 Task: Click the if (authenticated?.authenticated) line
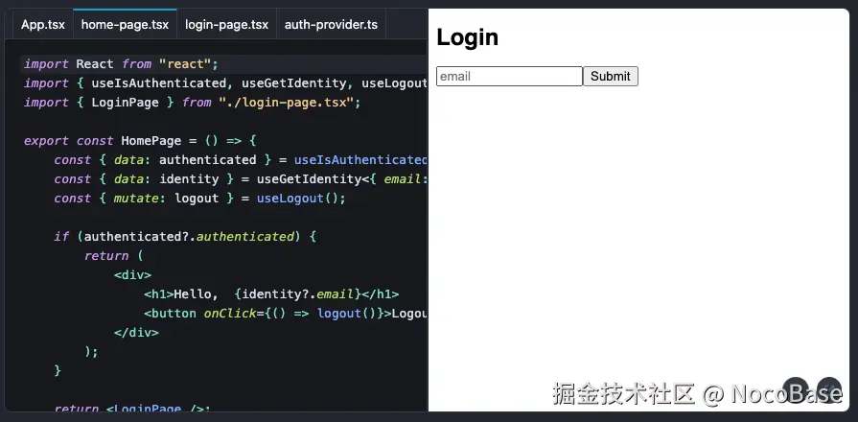click(x=185, y=237)
